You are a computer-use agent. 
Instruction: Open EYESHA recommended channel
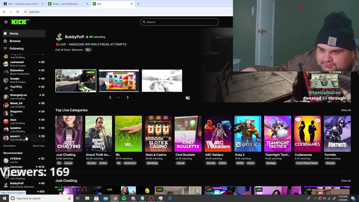pos(24,160)
